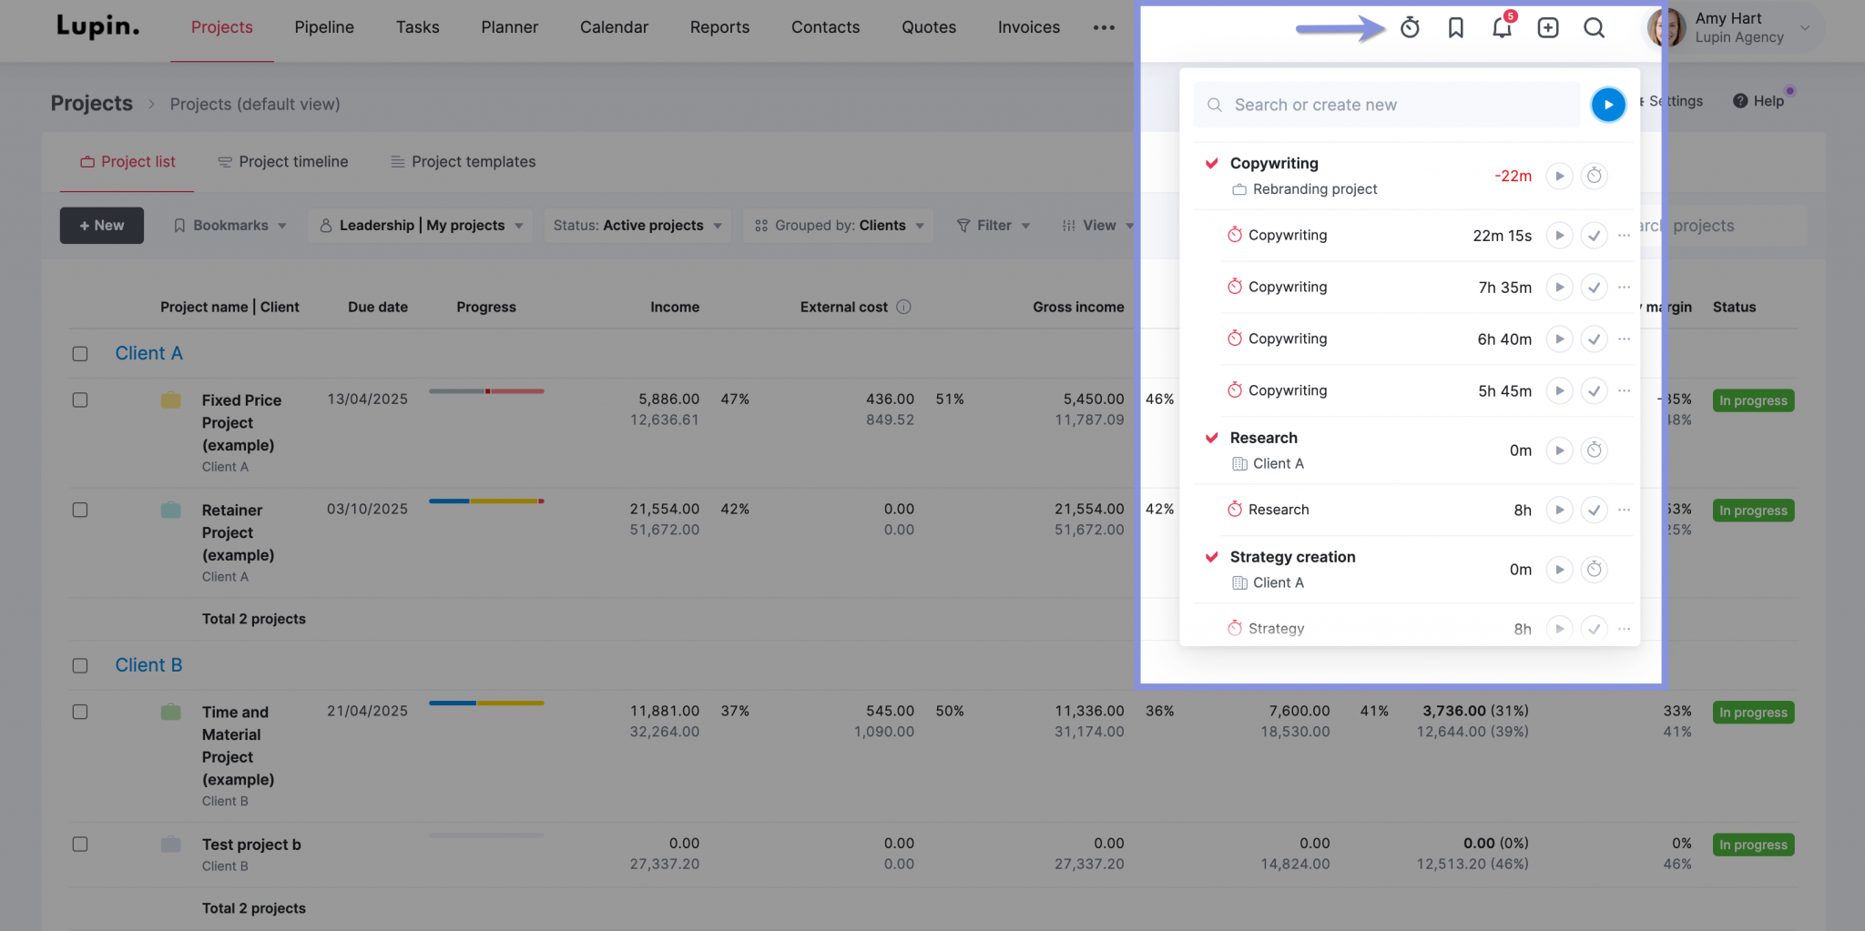
Task: Open bookmarks icon in top bar
Action: click(1455, 28)
